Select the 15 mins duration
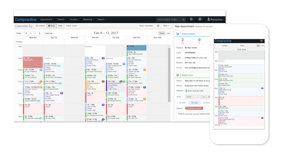282x154 pixels. click(x=182, y=103)
